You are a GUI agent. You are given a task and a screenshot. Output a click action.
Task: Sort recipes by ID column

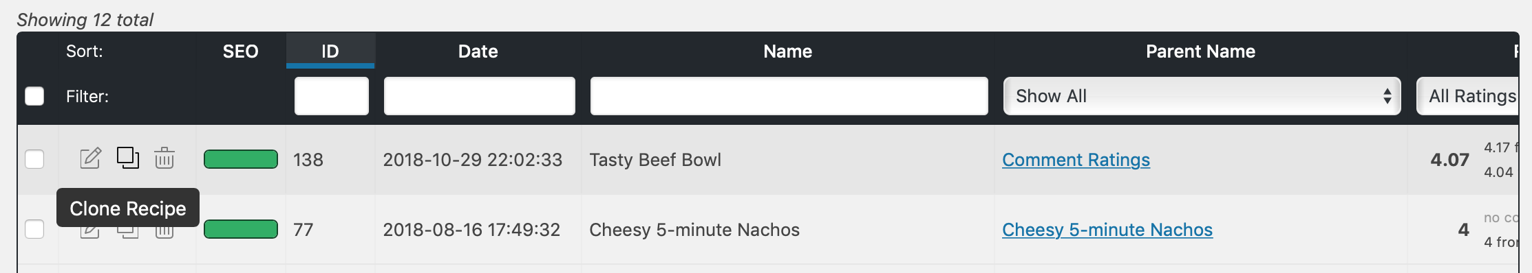(330, 51)
